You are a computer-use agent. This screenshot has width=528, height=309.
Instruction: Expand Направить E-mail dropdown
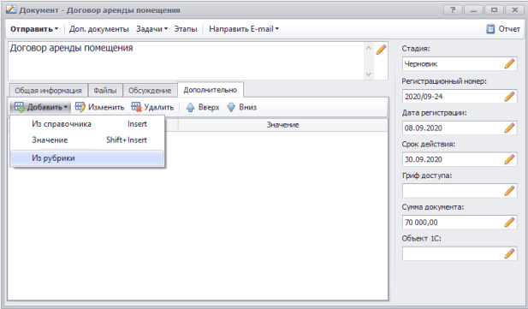point(244,29)
